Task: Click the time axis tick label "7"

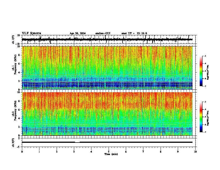Action: (x=143, y=152)
